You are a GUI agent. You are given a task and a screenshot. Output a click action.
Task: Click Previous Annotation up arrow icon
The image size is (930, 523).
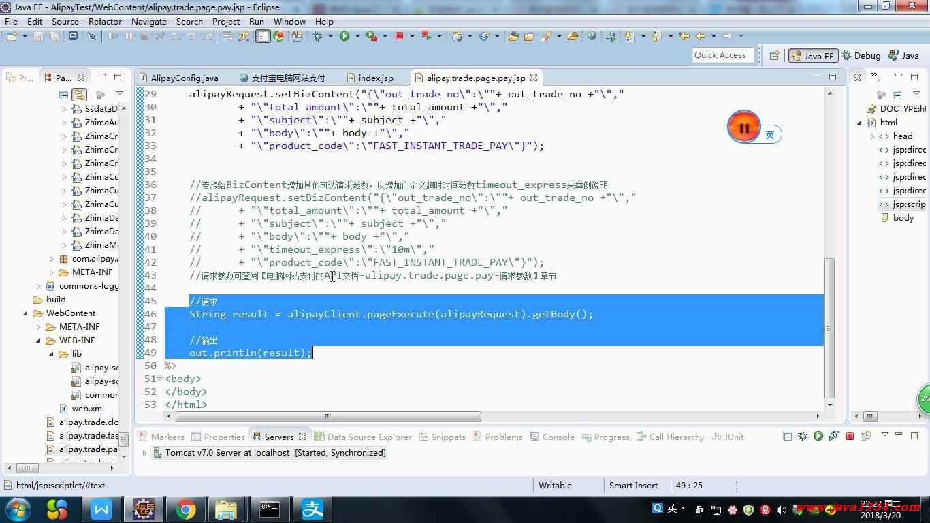coord(656,36)
